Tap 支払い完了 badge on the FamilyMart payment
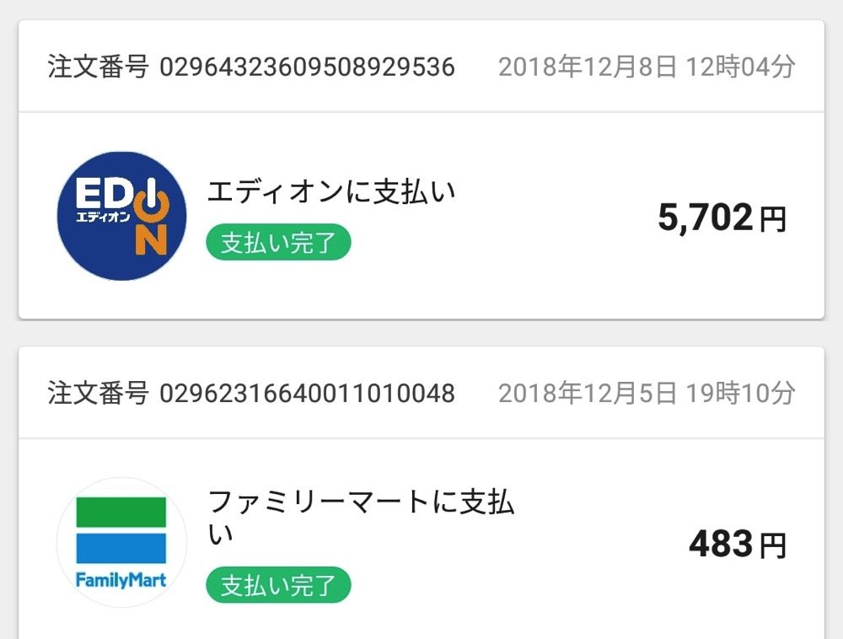Image resolution: width=843 pixels, height=639 pixels. click(x=278, y=585)
